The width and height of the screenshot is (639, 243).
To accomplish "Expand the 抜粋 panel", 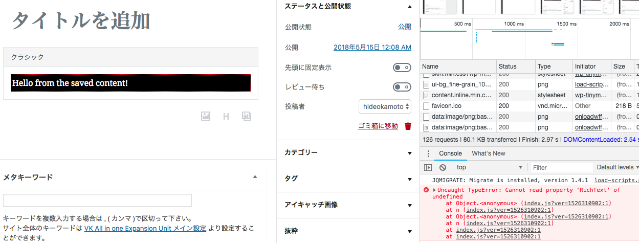I will pos(409,231).
